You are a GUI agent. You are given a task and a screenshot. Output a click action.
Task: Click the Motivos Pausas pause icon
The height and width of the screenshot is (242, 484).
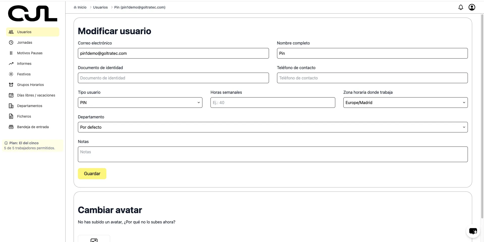click(x=11, y=53)
